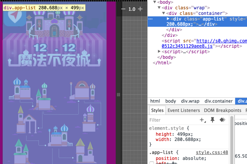Zoom out with the minus button
Image resolution: width=247 pixels, height=164 pixels.
123,9
